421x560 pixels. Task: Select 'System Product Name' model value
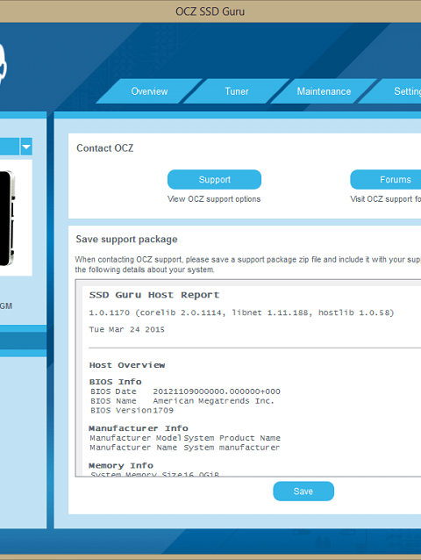tap(232, 438)
